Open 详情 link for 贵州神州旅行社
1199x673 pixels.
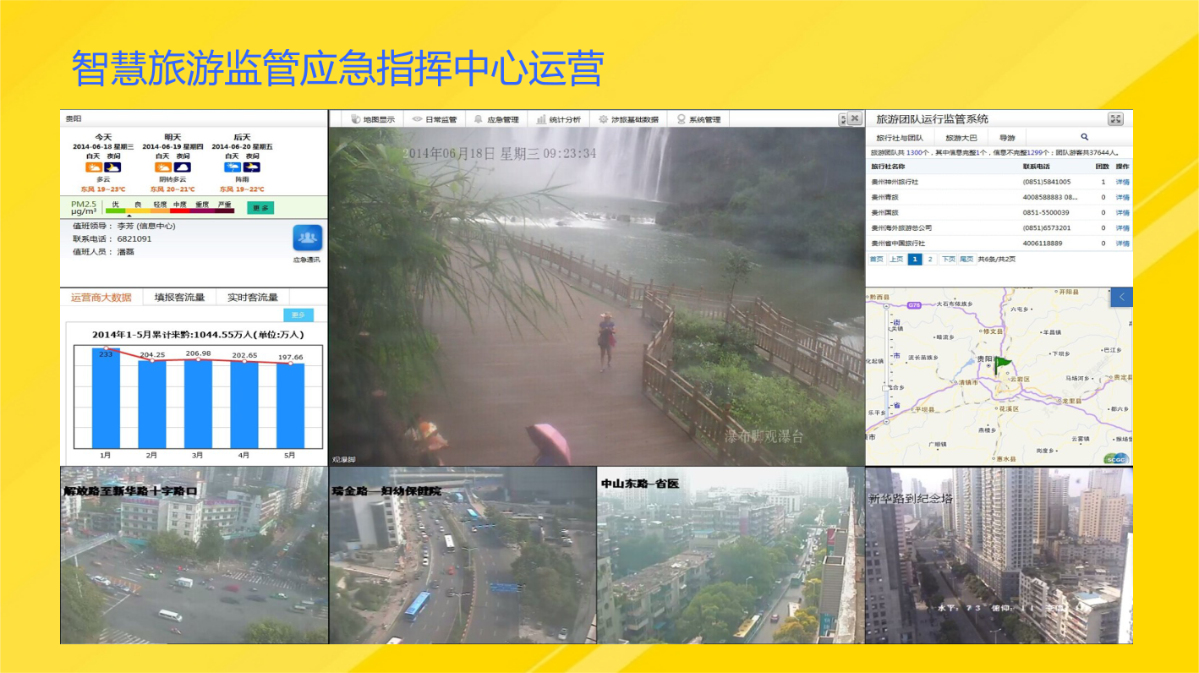[x=1122, y=183]
